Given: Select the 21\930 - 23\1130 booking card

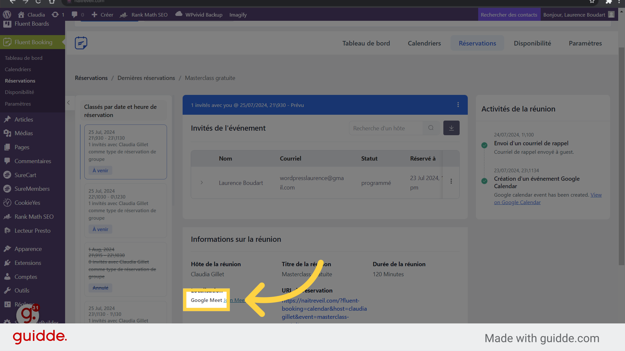Looking at the screenshot, I should point(126,152).
